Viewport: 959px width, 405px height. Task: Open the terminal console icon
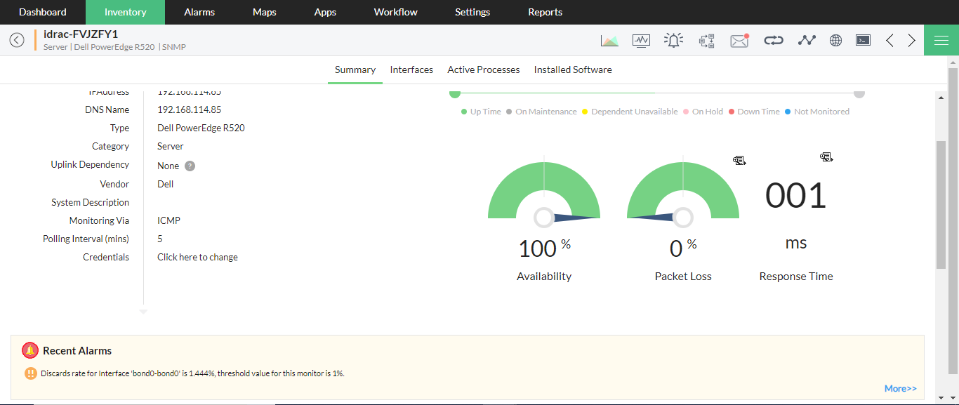click(863, 41)
